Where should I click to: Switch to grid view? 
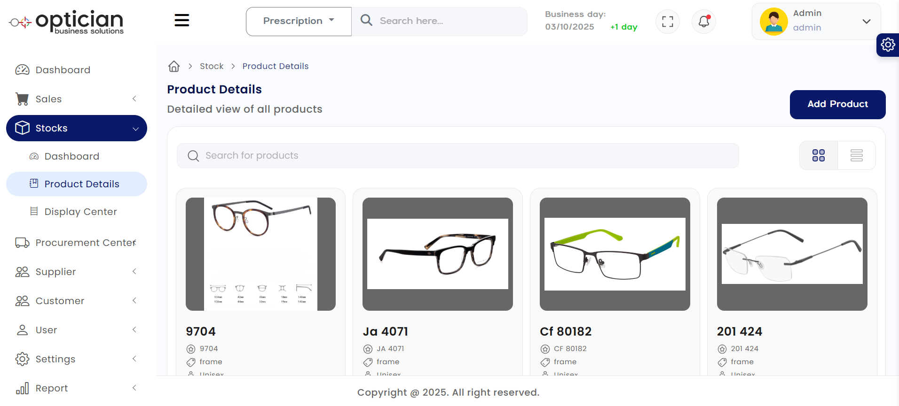818,155
